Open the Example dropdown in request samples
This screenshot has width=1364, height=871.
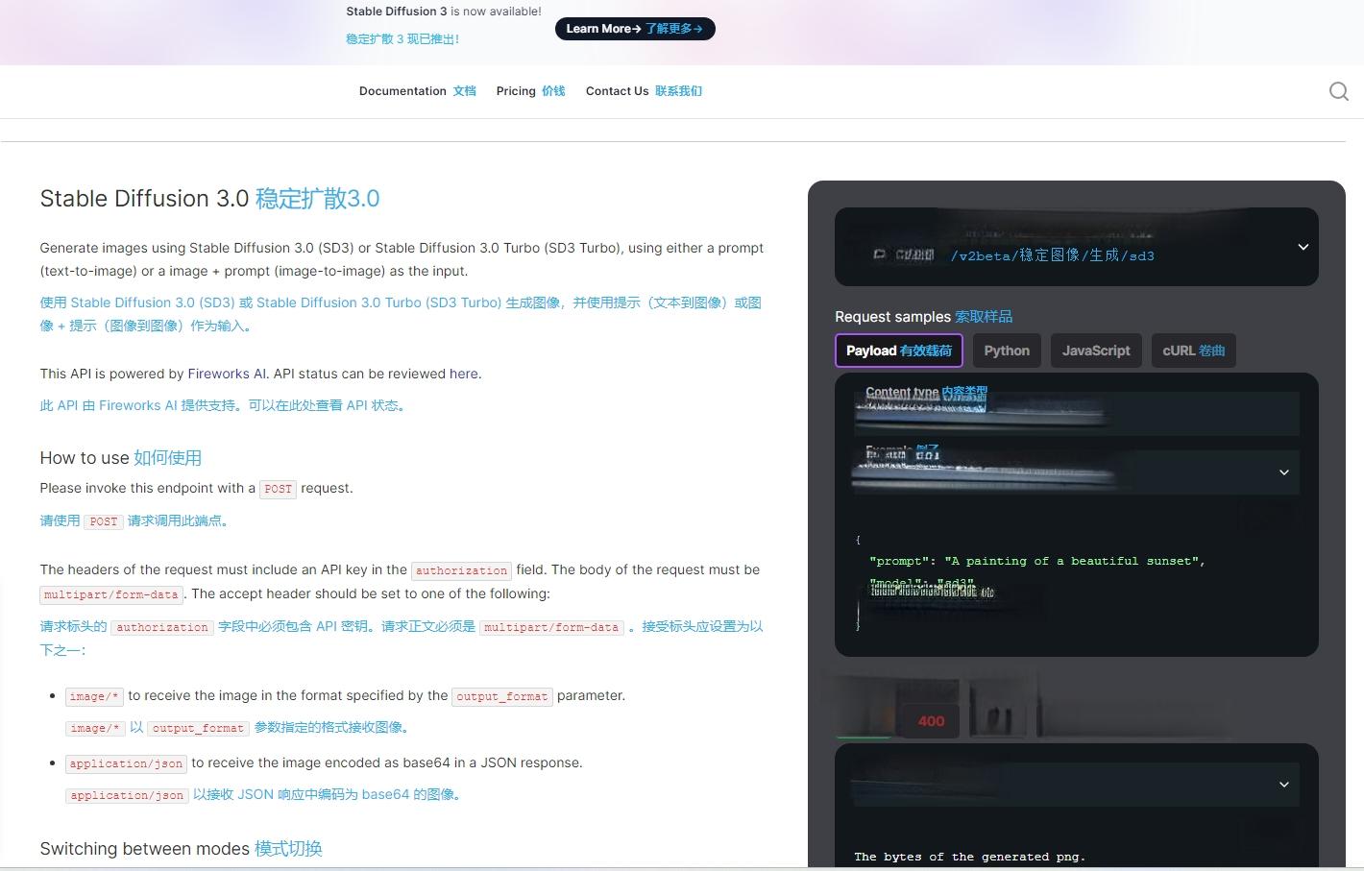(x=1076, y=472)
